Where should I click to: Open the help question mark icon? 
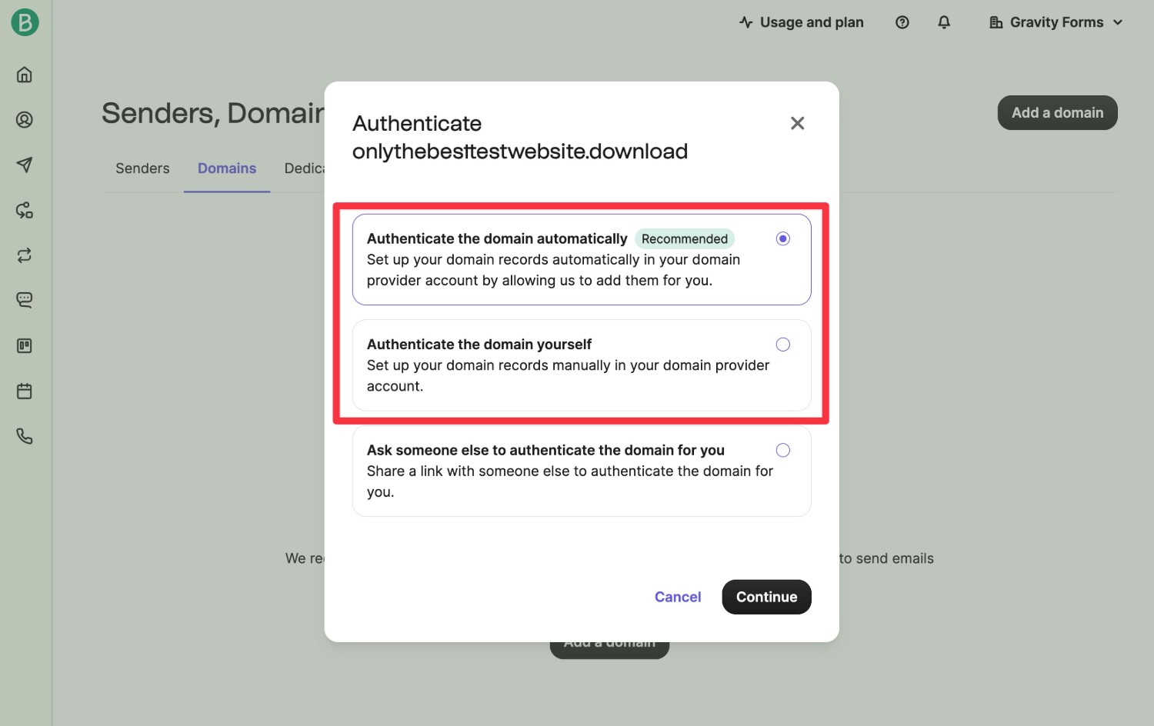(x=902, y=22)
